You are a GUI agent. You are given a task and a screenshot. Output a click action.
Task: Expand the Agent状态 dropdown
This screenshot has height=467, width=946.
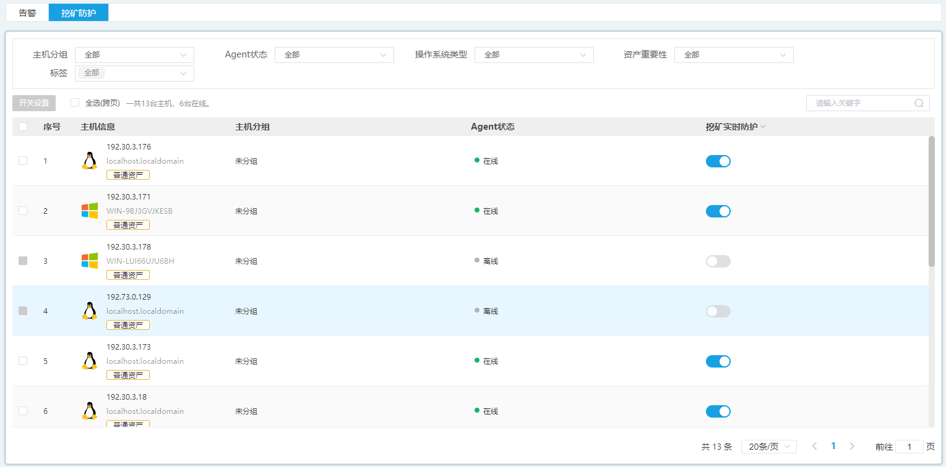[x=334, y=55]
